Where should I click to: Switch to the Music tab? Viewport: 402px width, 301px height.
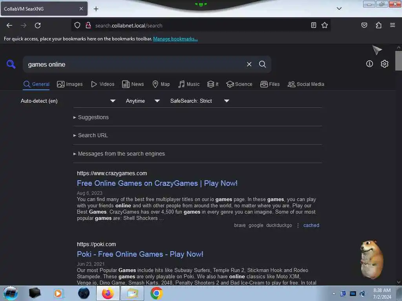tap(189, 84)
